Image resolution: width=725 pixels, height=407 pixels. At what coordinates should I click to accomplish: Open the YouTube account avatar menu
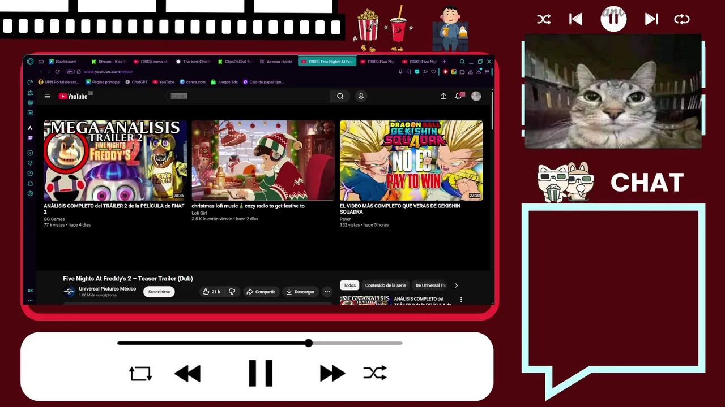[x=476, y=96]
